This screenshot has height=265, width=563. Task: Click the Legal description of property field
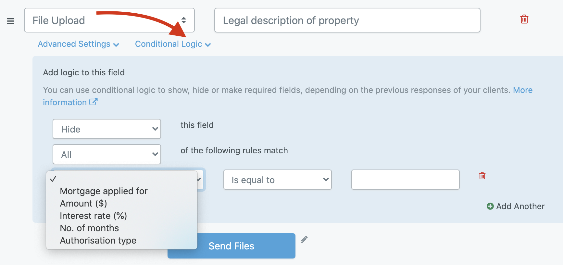pos(347,20)
